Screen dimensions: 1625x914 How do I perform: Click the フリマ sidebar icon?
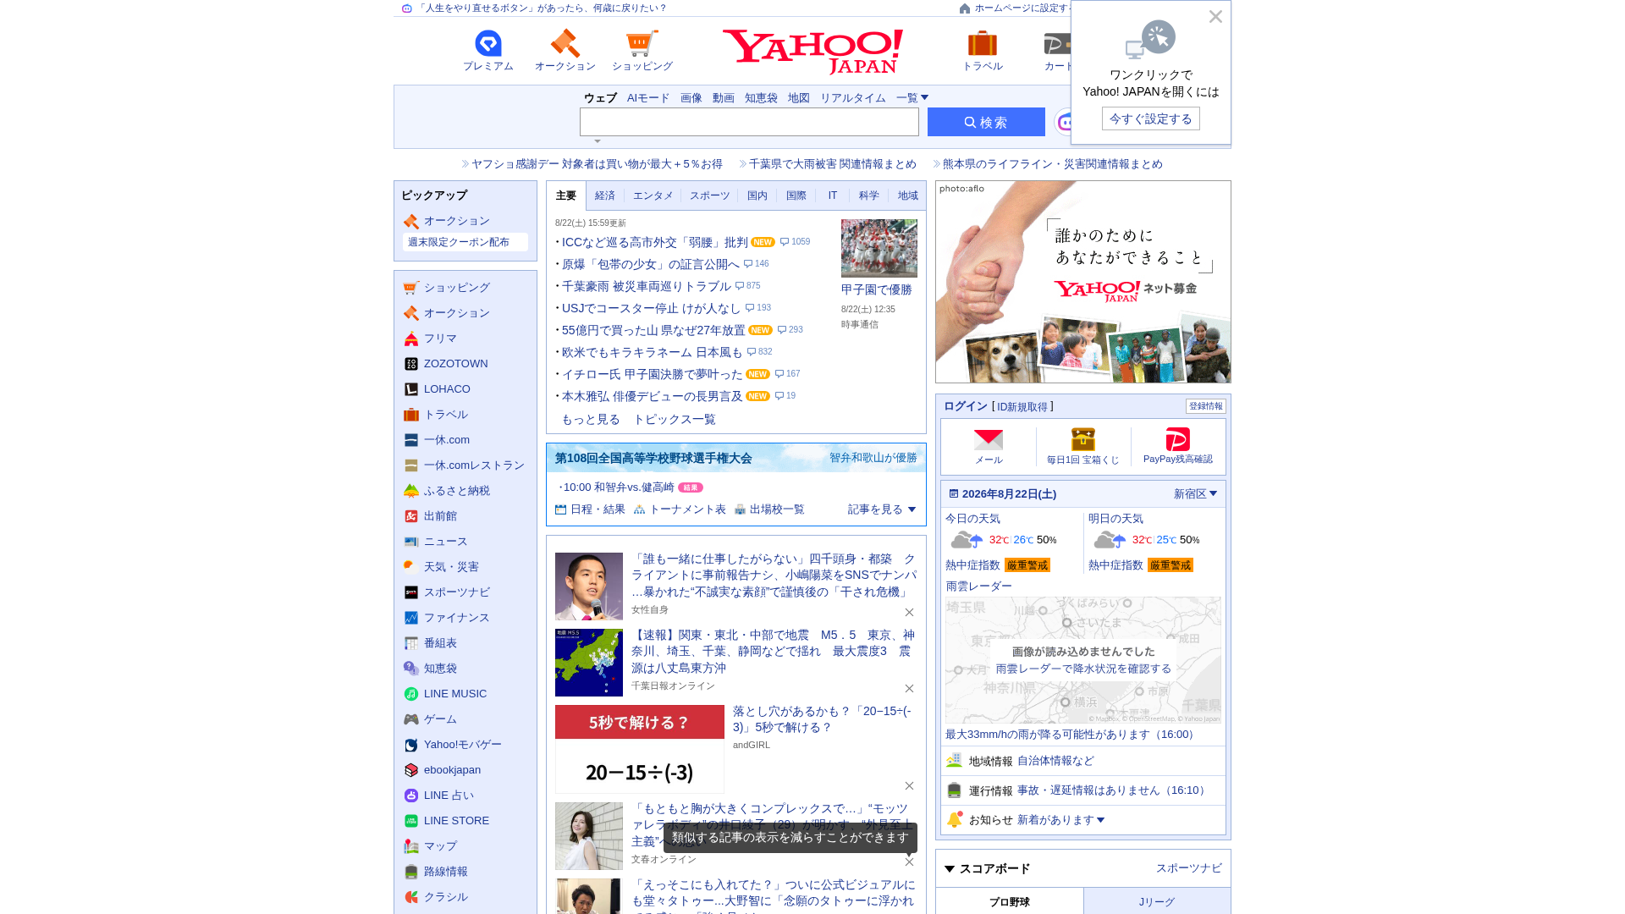tap(411, 339)
